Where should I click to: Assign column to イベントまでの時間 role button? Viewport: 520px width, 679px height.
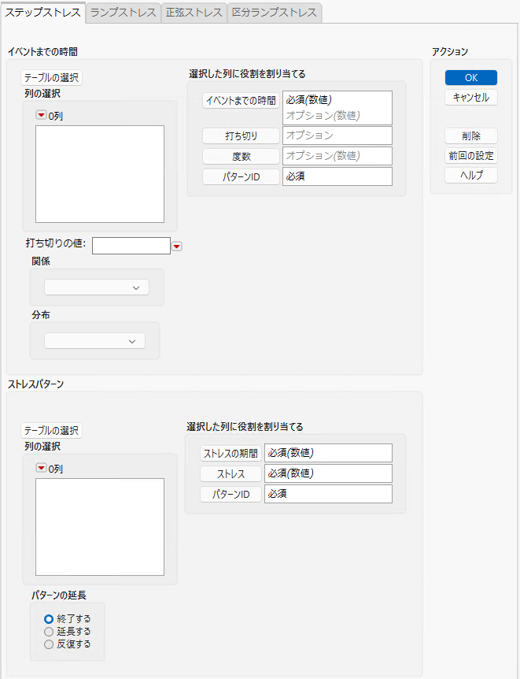(x=241, y=101)
